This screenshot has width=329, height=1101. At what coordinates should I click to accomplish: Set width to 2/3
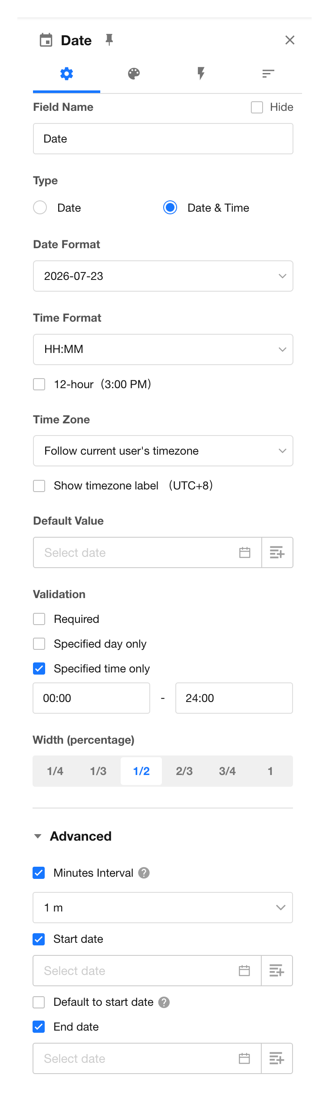(x=184, y=771)
